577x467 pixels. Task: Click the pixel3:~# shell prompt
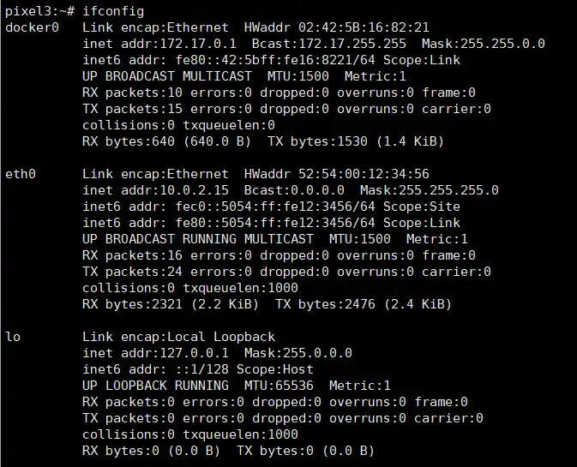pyautogui.click(x=36, y=12)
